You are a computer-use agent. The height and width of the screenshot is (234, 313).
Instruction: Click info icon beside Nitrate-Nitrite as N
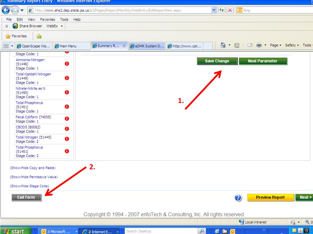click(x=67, y=92)
